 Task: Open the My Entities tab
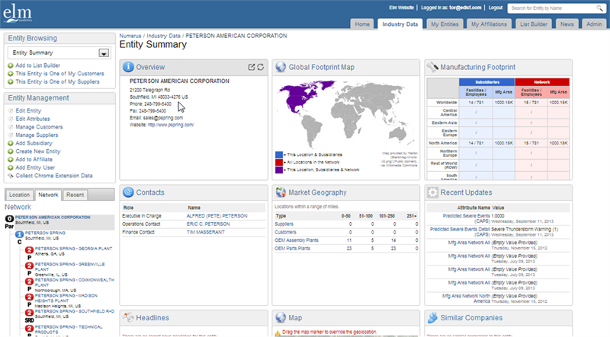(x=445, y=24)
